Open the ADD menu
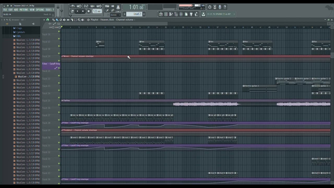 click(16, 10)
